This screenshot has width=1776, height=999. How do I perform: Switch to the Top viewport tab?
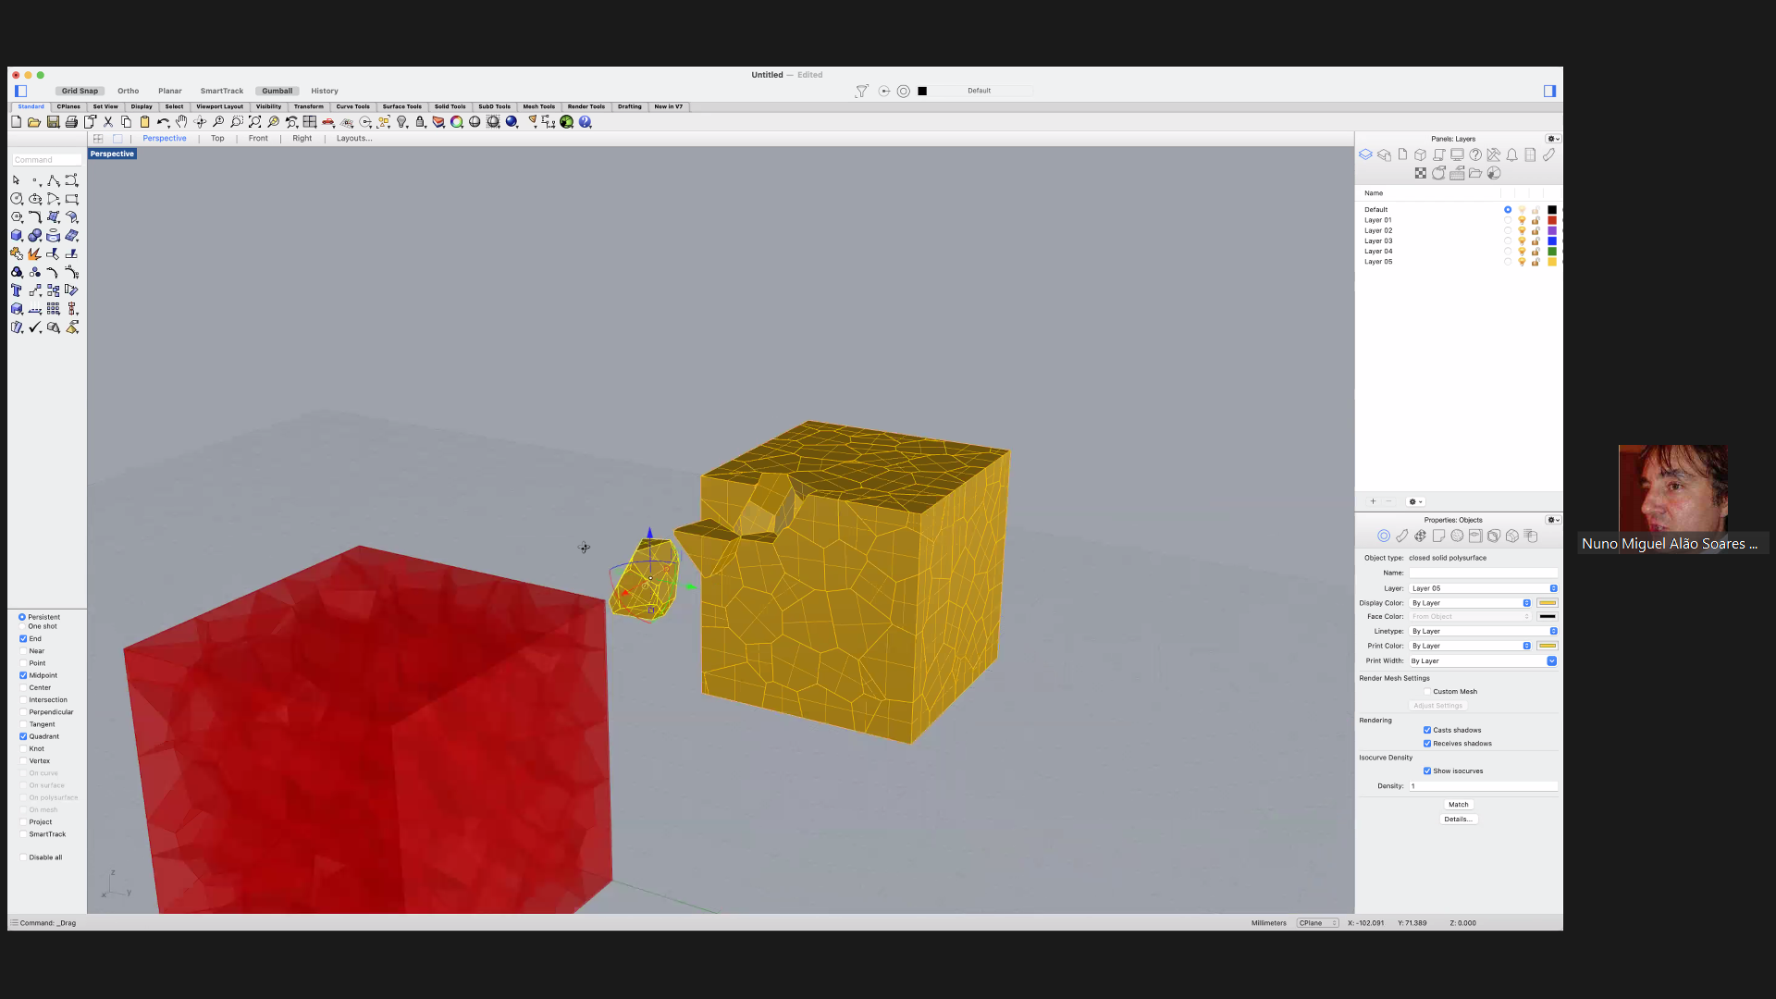pos(217,139)
